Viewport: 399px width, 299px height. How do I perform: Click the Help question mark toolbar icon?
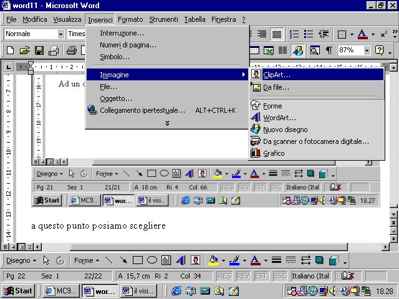[379, 50]
